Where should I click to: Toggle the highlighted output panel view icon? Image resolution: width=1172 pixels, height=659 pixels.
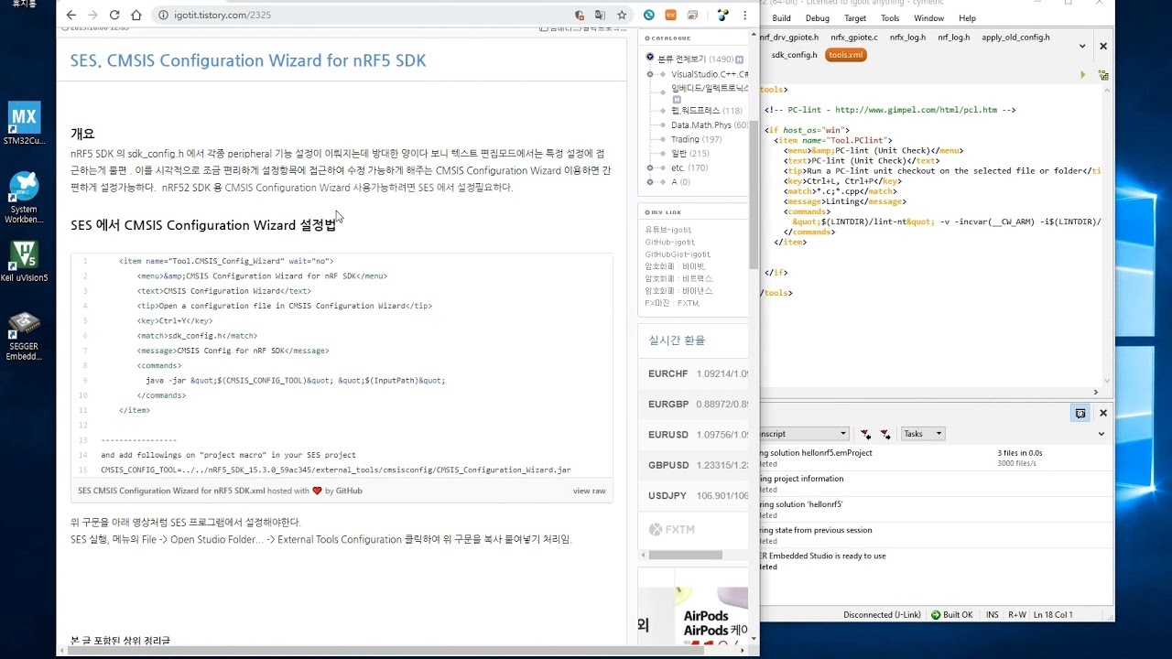coord(1080,413)
